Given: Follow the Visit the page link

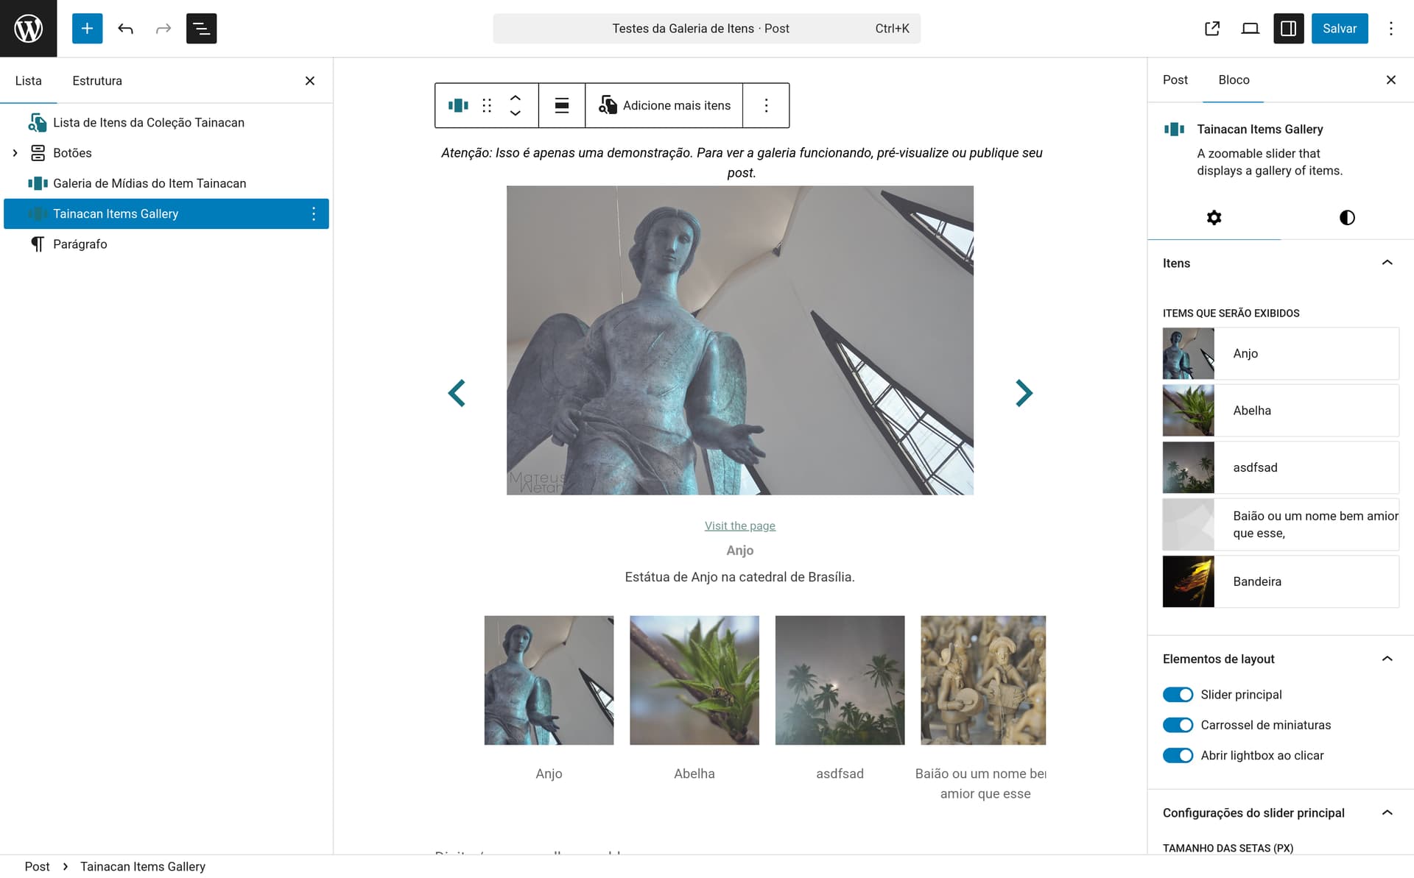Looking at the screenshot, I should coord(739,525).
